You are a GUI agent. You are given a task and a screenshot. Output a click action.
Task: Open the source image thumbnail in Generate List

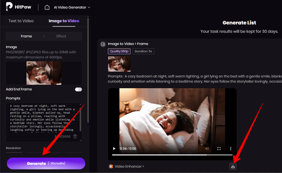(119, 64)
